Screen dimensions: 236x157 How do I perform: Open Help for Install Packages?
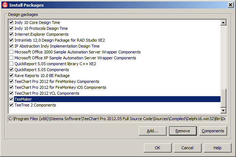(x=218, y=148)
